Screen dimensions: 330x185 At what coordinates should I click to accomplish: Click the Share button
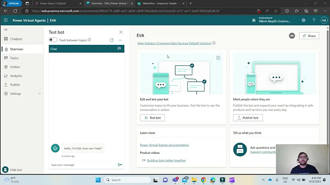coord(309,36)
